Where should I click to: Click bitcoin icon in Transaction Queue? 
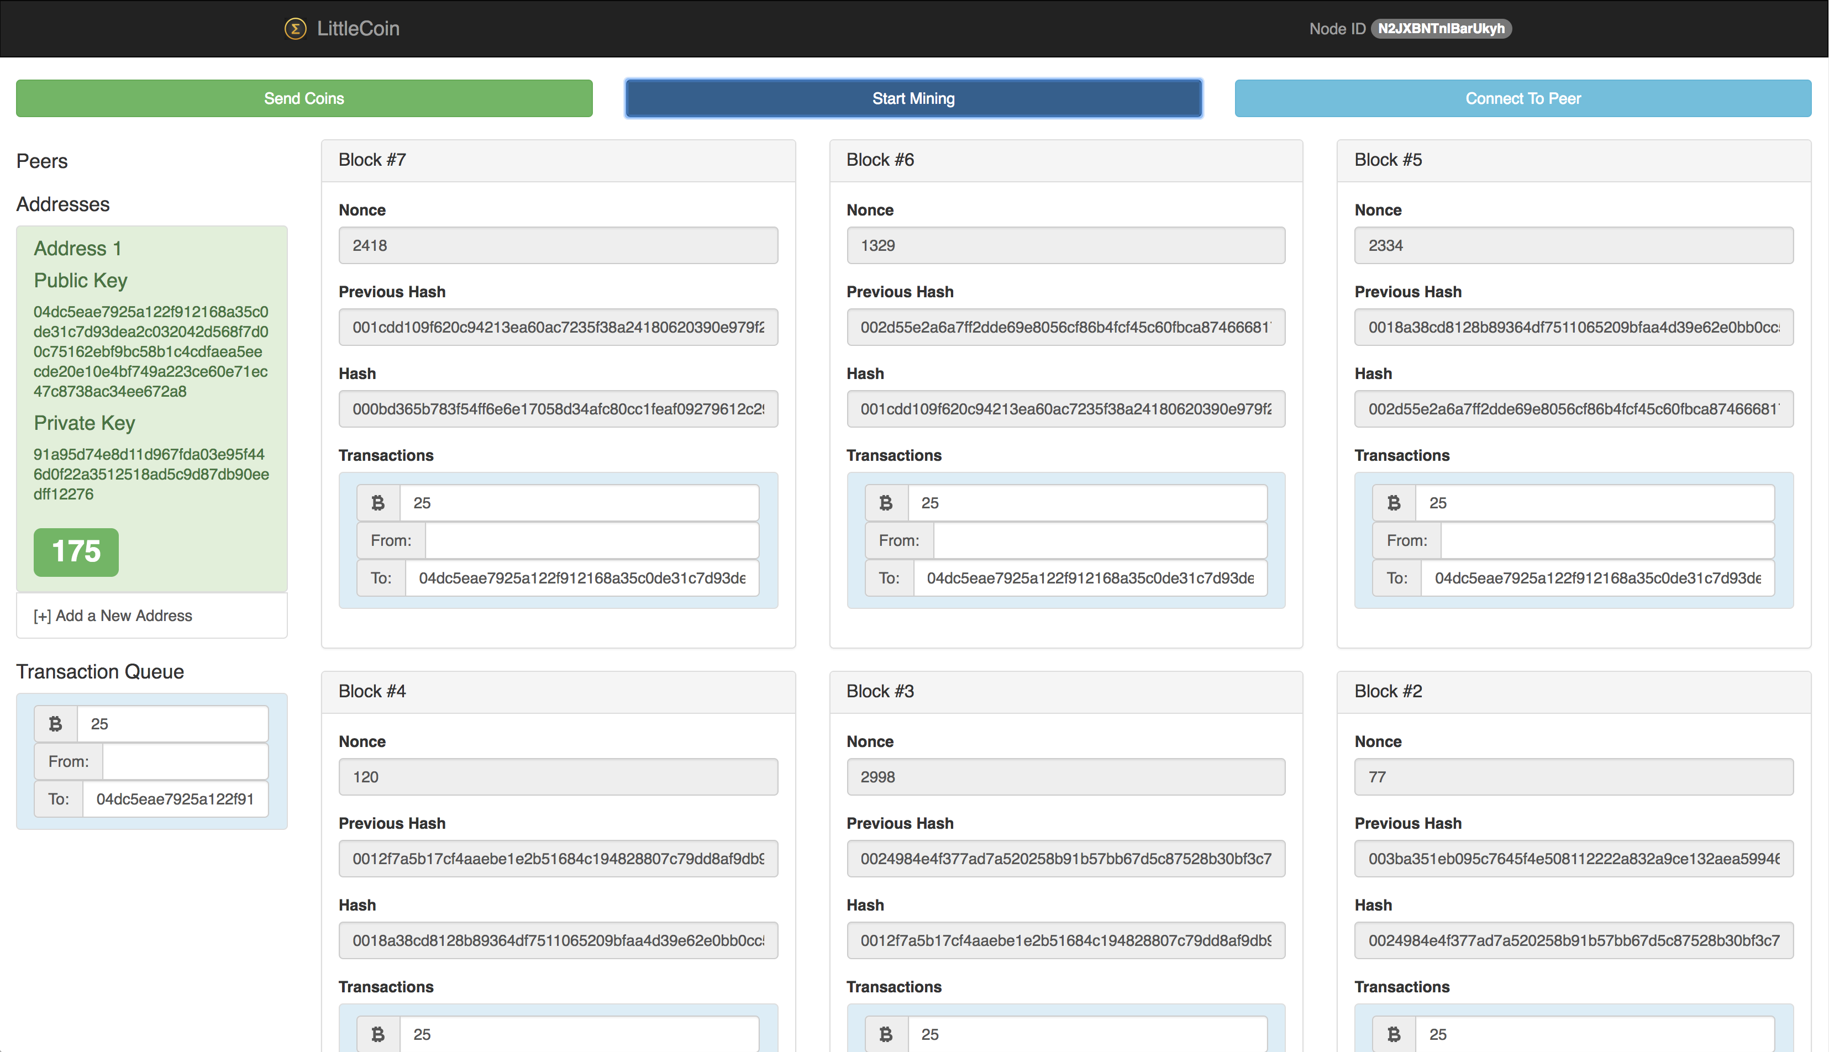point(56,724)
